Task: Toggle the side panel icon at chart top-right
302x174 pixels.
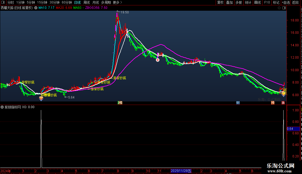Action: pyautogui.click(x=284, y=8)
